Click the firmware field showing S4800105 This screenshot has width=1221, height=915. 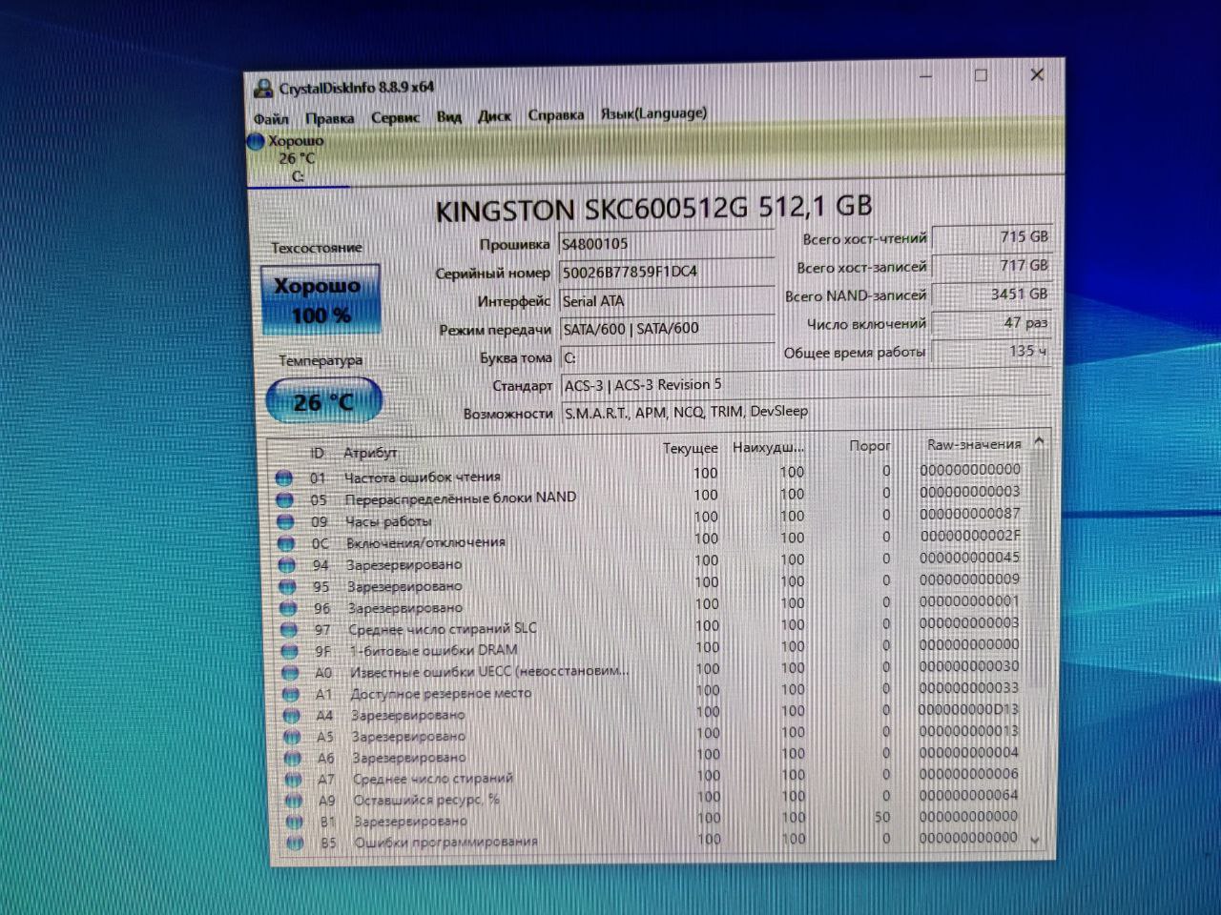[665, 244]
